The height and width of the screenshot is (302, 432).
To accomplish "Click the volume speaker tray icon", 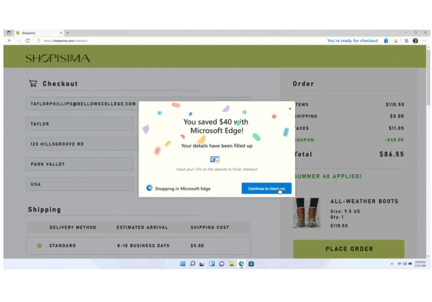I will (404, 264).
